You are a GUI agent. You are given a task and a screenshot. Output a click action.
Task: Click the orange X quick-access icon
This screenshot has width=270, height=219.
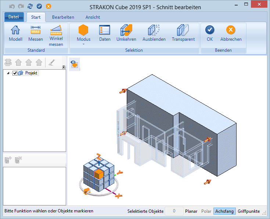tap(48, 6)
